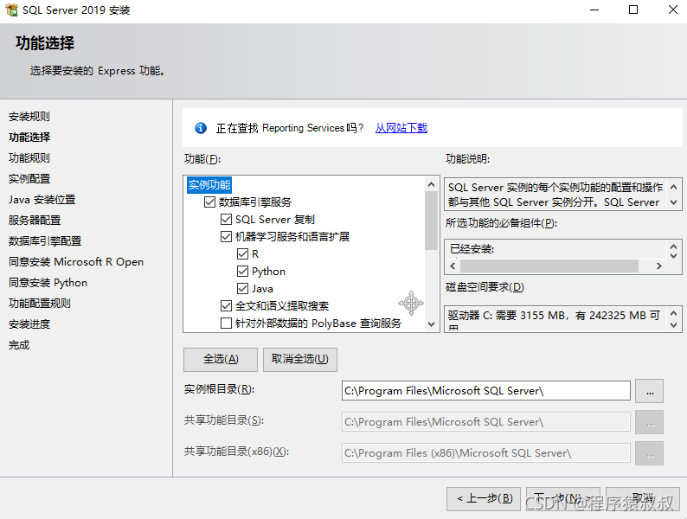Close the SQL Server 2019 安装 window

pyautogui.click(x=673, y=10)
